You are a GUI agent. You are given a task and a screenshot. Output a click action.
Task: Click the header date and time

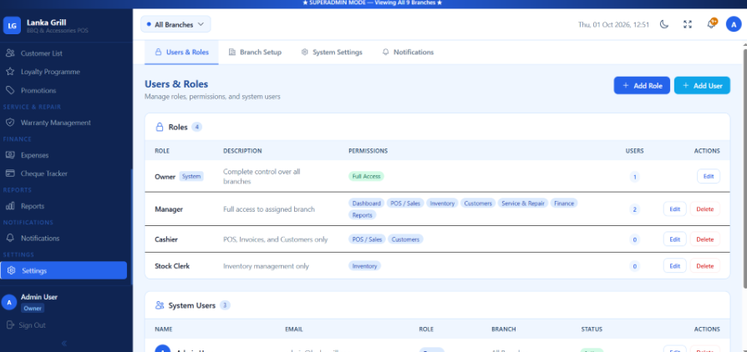(x=613, y=25)
